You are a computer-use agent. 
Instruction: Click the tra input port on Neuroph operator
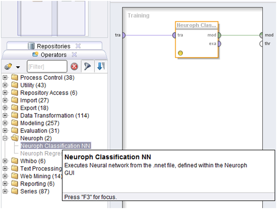175,35
